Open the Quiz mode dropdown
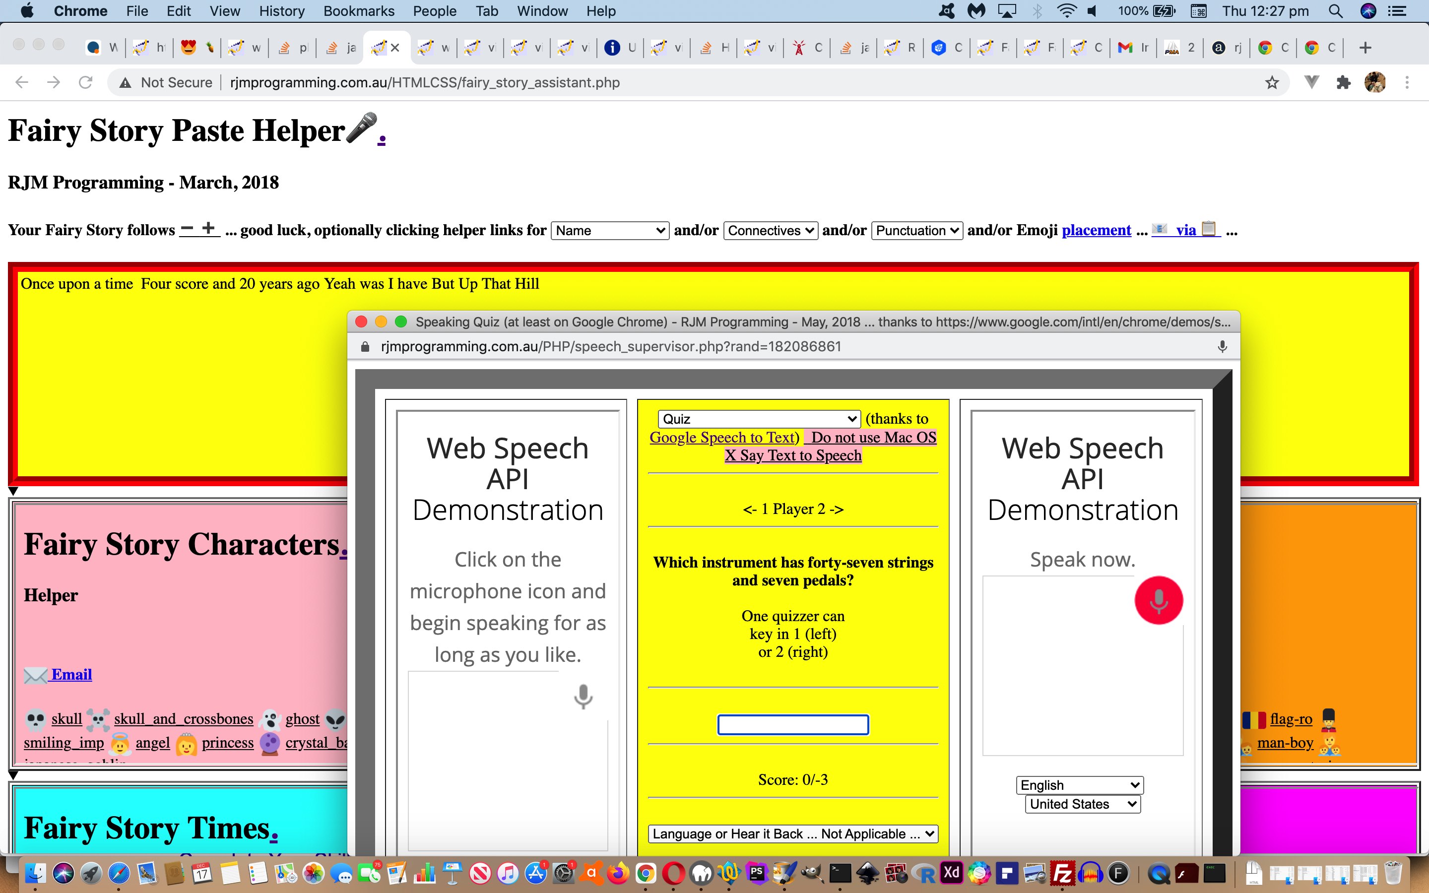The width and height of the screenshot is (1429, 893). 759,419
